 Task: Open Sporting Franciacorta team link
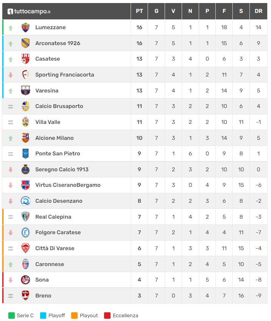pos(65,75)
